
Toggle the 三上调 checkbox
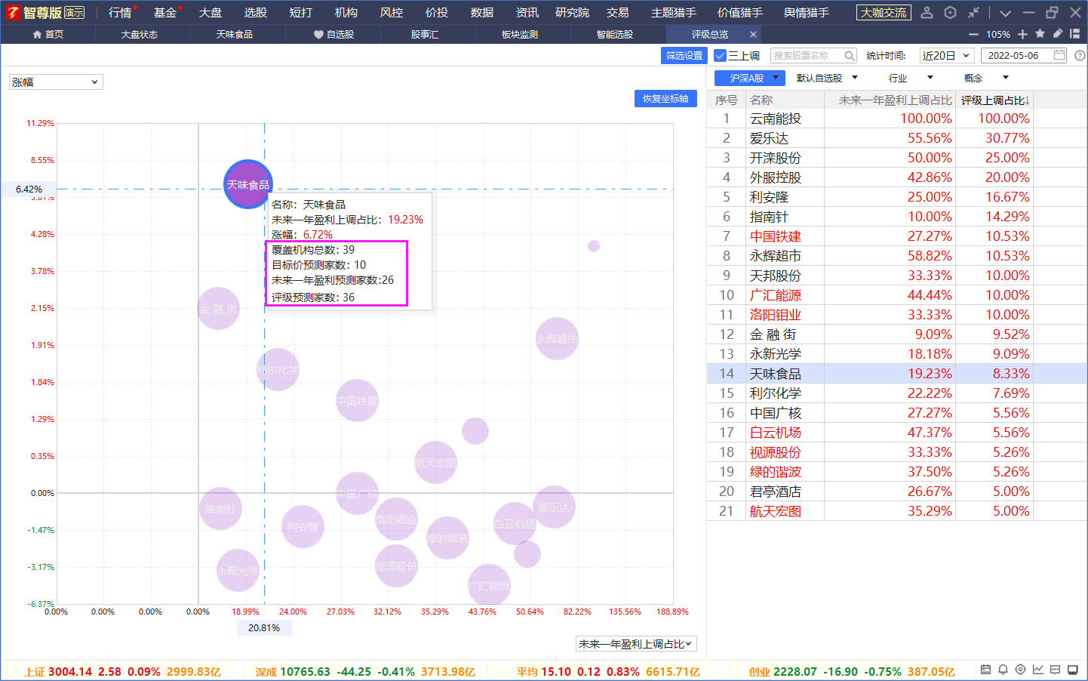(720, 56)
